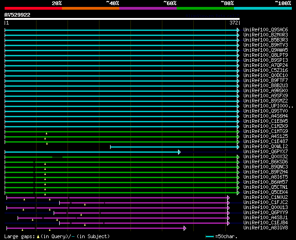
Task: Click the UniRef100_Q0DC10 label
Action: click(265, 76)
